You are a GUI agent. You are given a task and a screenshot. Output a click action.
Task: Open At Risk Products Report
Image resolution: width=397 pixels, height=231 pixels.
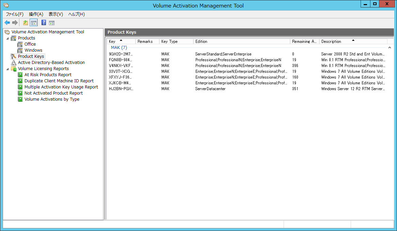[x=48, y=75]
